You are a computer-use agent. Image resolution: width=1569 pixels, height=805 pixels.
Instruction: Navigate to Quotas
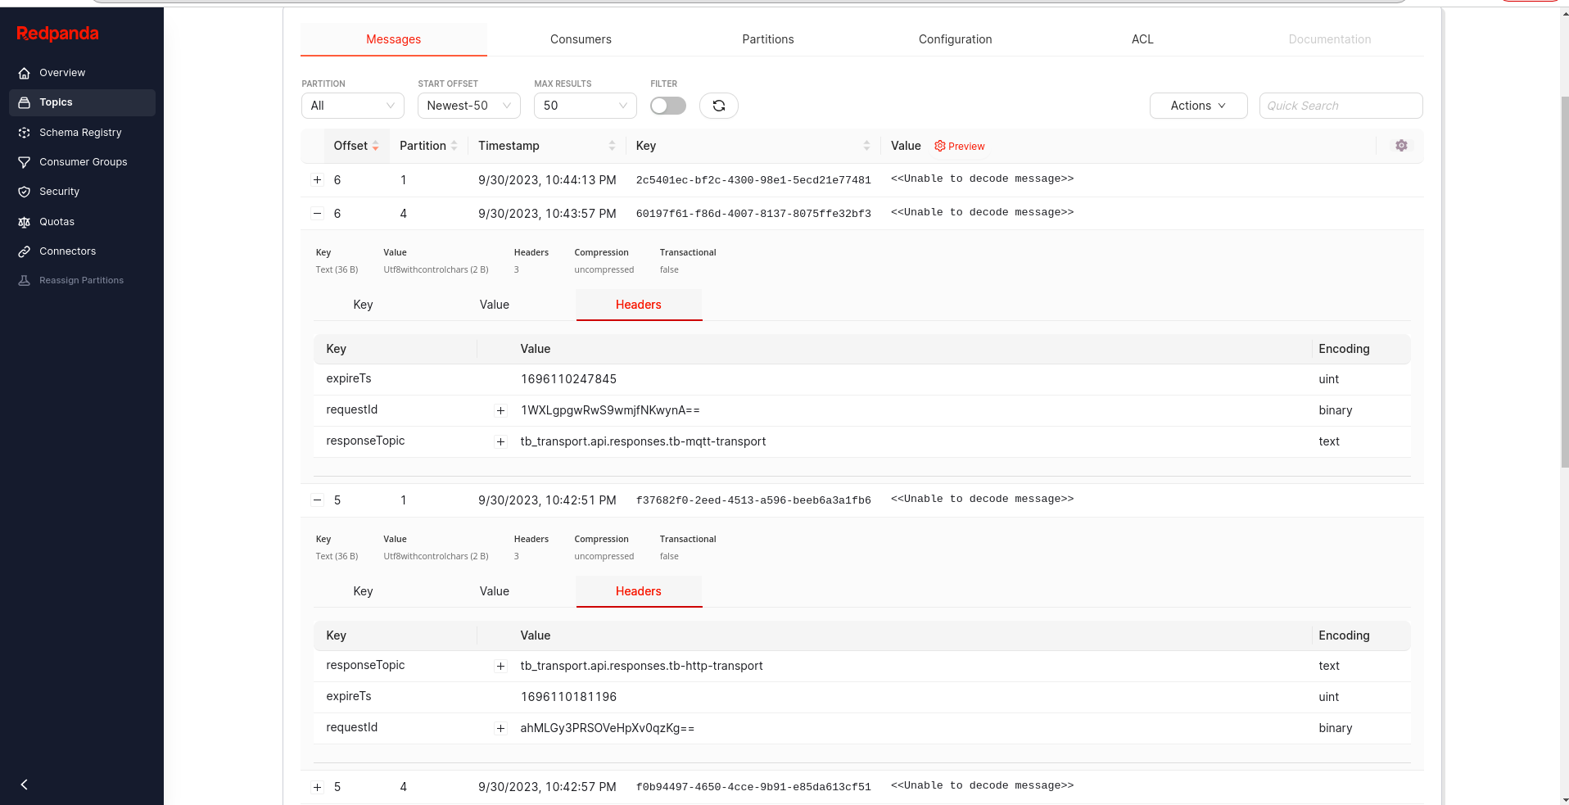[57, 221]
